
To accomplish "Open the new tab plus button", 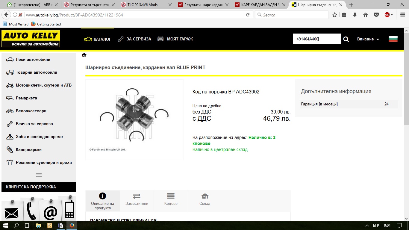I will pos(351,5).
